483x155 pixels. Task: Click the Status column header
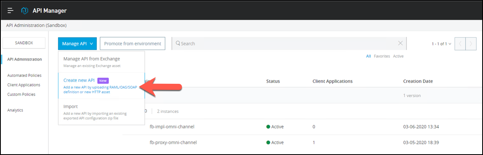(273, 81)
